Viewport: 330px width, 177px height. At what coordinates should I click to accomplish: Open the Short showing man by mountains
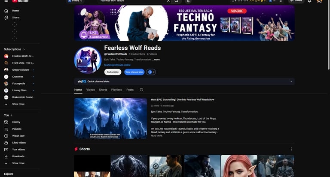click(165, 166)
